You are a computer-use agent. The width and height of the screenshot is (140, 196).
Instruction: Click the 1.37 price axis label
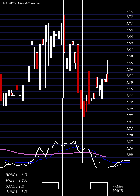coord(129,115)
